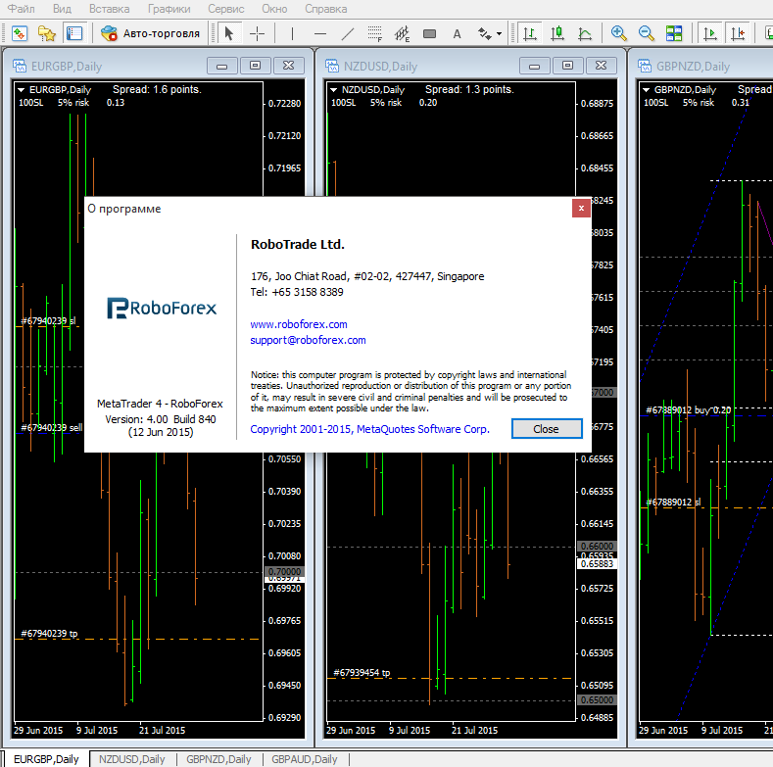The height and width of the screenshot is (767, 773).
Task: Zoom in on the chart
Action: (x=619, y=33)
